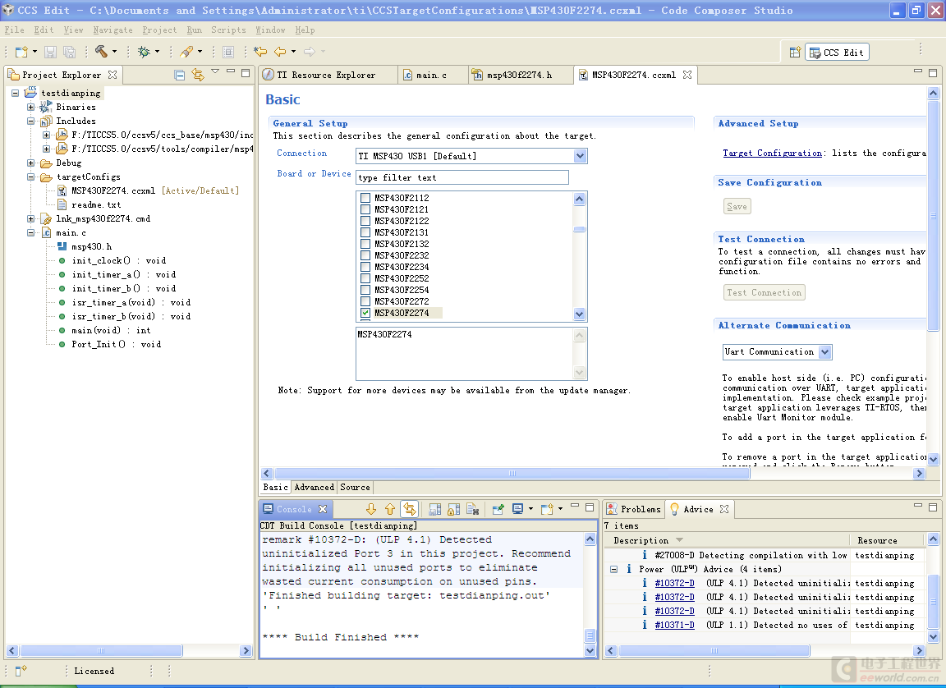Screen dimensions: 946x688
Task: Uncheck the MSP430F2274 device checkbox
Action: tap(365, 313)
